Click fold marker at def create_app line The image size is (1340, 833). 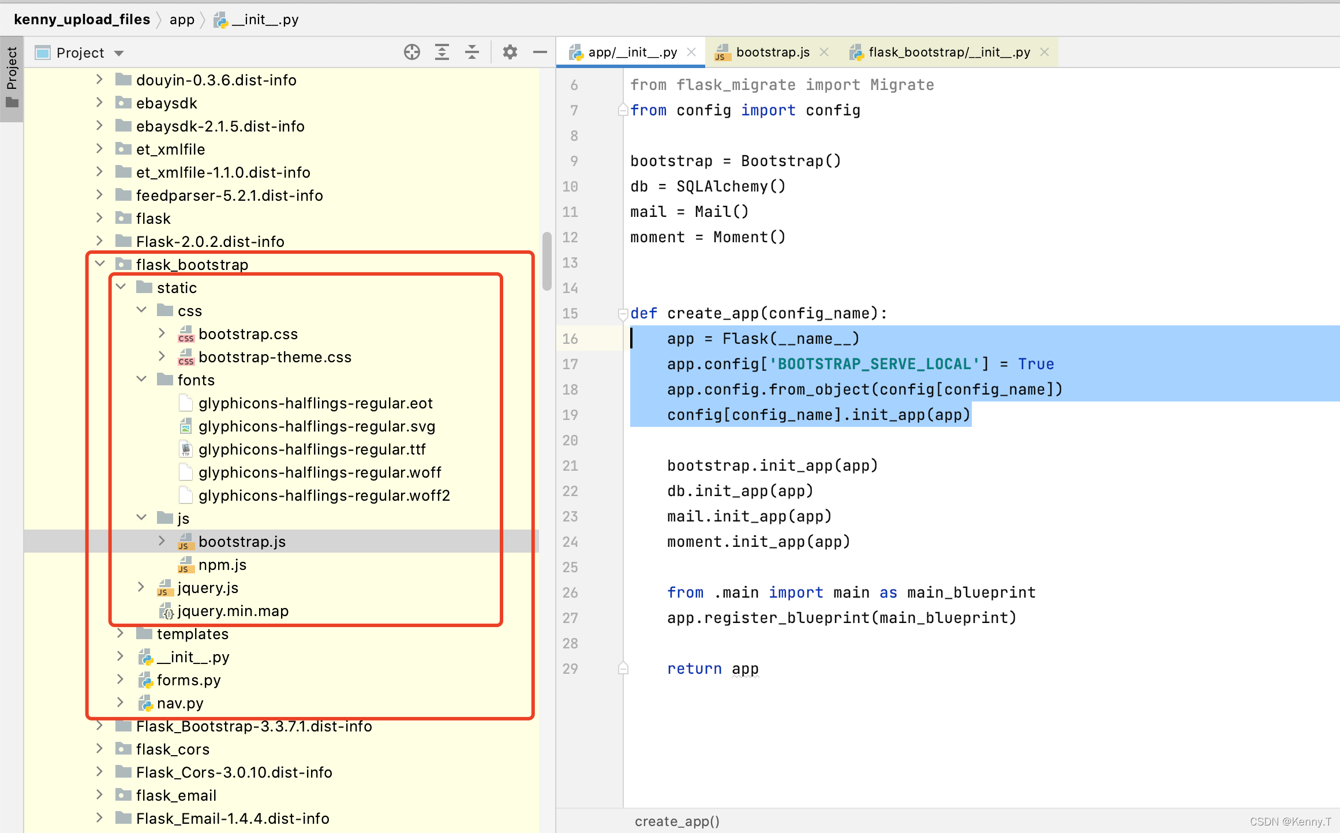[x=623, y=314]
